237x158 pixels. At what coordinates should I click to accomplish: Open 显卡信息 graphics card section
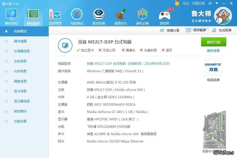point(20,91)
